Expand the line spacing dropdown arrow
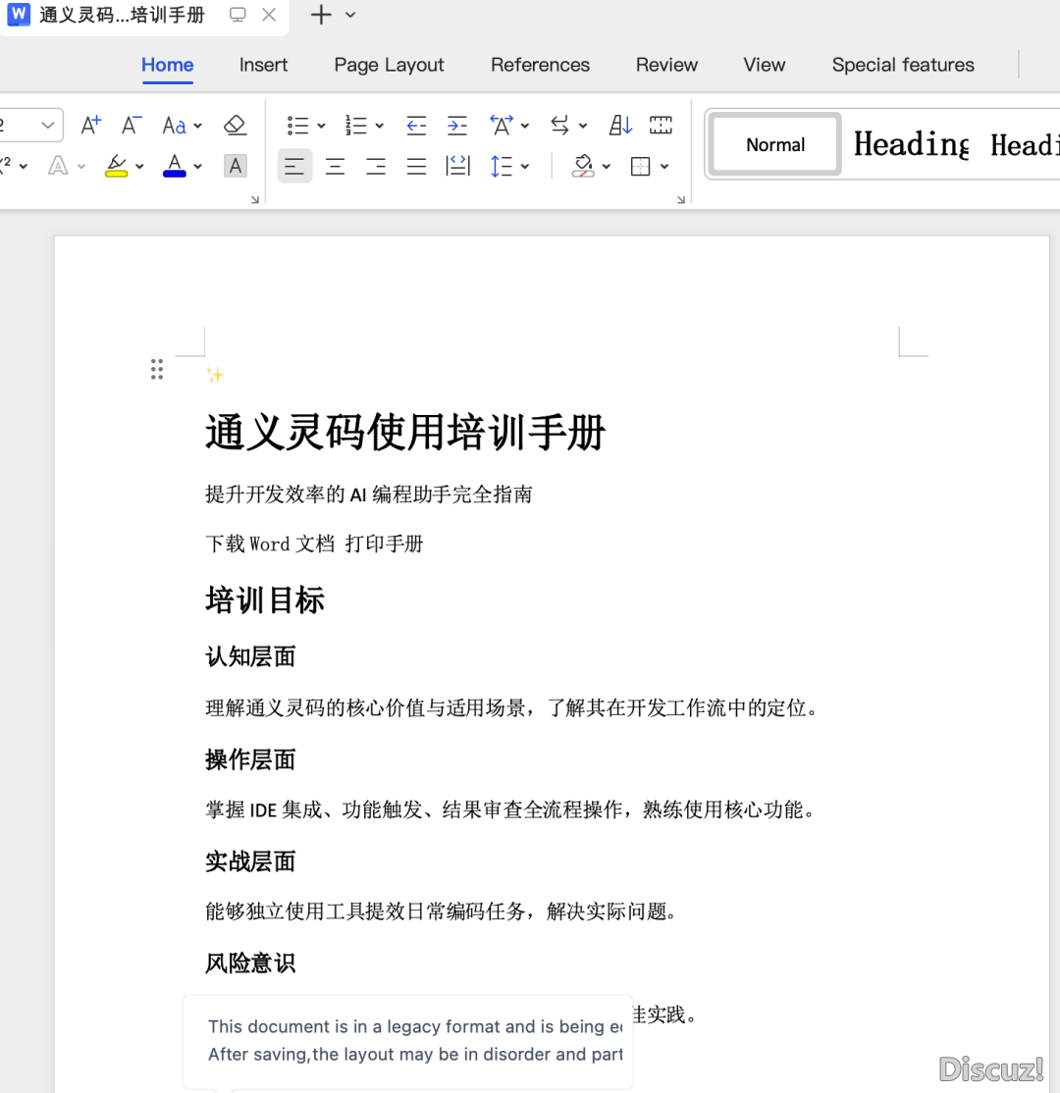Viewport: 1060px width, 1093px height. pyautogui.click(x=525, y=167)
